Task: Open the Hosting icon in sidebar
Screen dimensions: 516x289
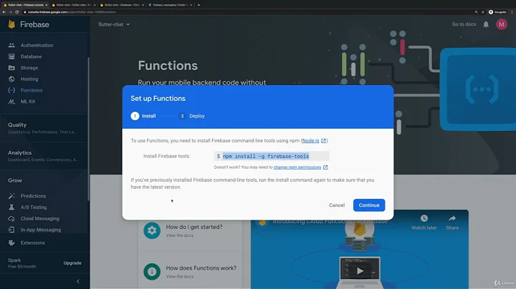Action: point(11,79)
